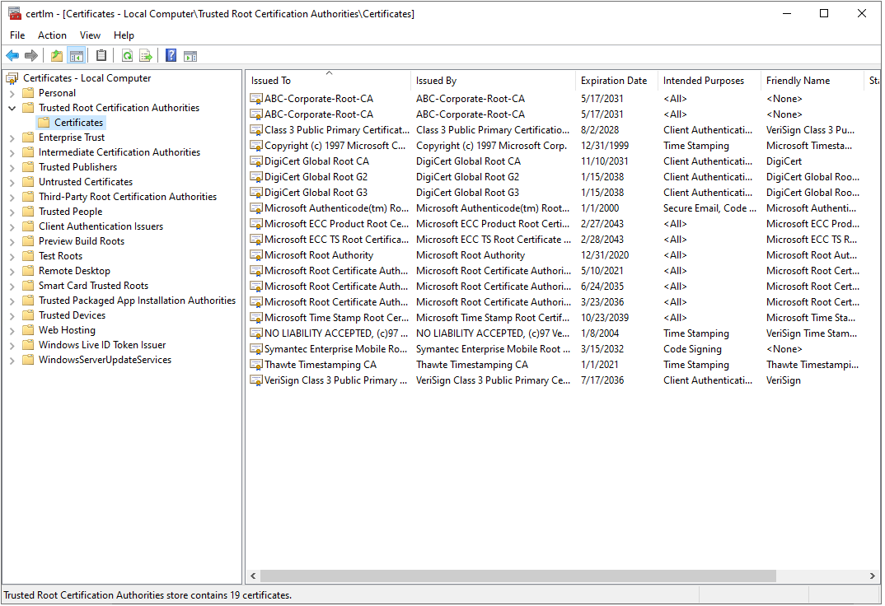Click certificate icon of Microsoft Time Stamp Root

pyautogui.click(x=256, y=318)
